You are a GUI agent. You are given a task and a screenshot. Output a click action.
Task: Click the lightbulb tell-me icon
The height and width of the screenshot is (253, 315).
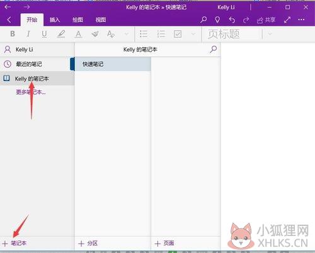217,20
